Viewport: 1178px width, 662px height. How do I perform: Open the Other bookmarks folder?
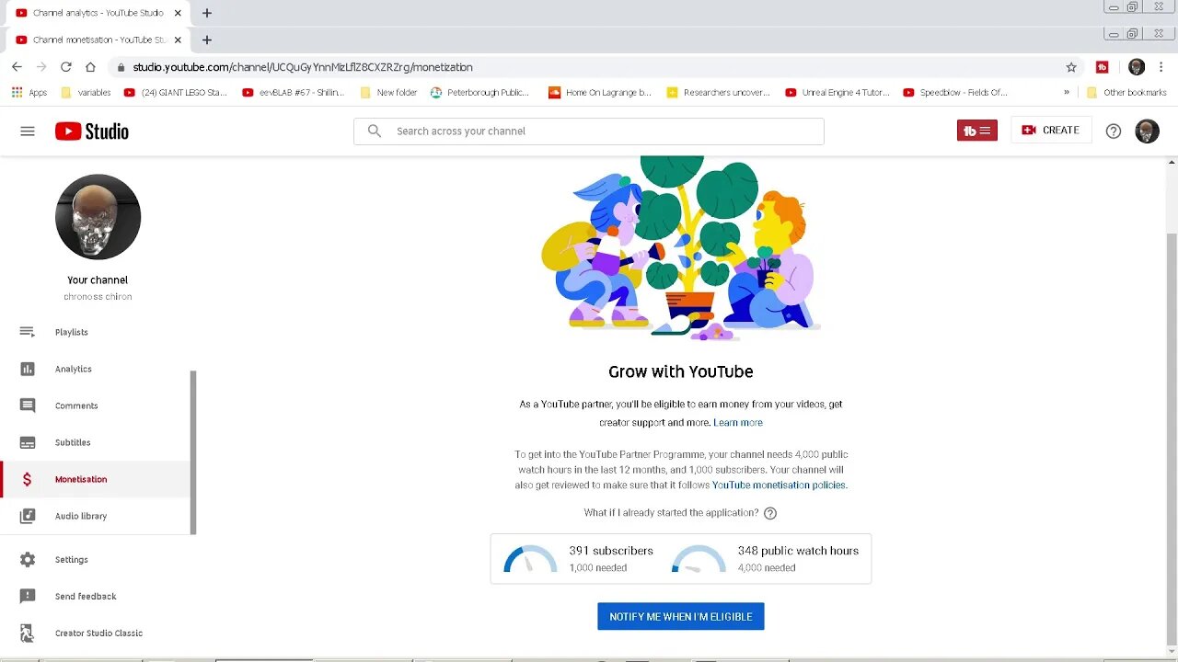tap(1126, 92)
